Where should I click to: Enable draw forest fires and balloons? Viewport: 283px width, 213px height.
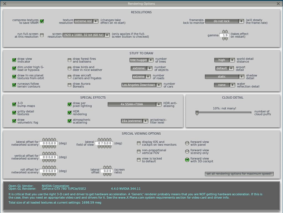[70, 60]
